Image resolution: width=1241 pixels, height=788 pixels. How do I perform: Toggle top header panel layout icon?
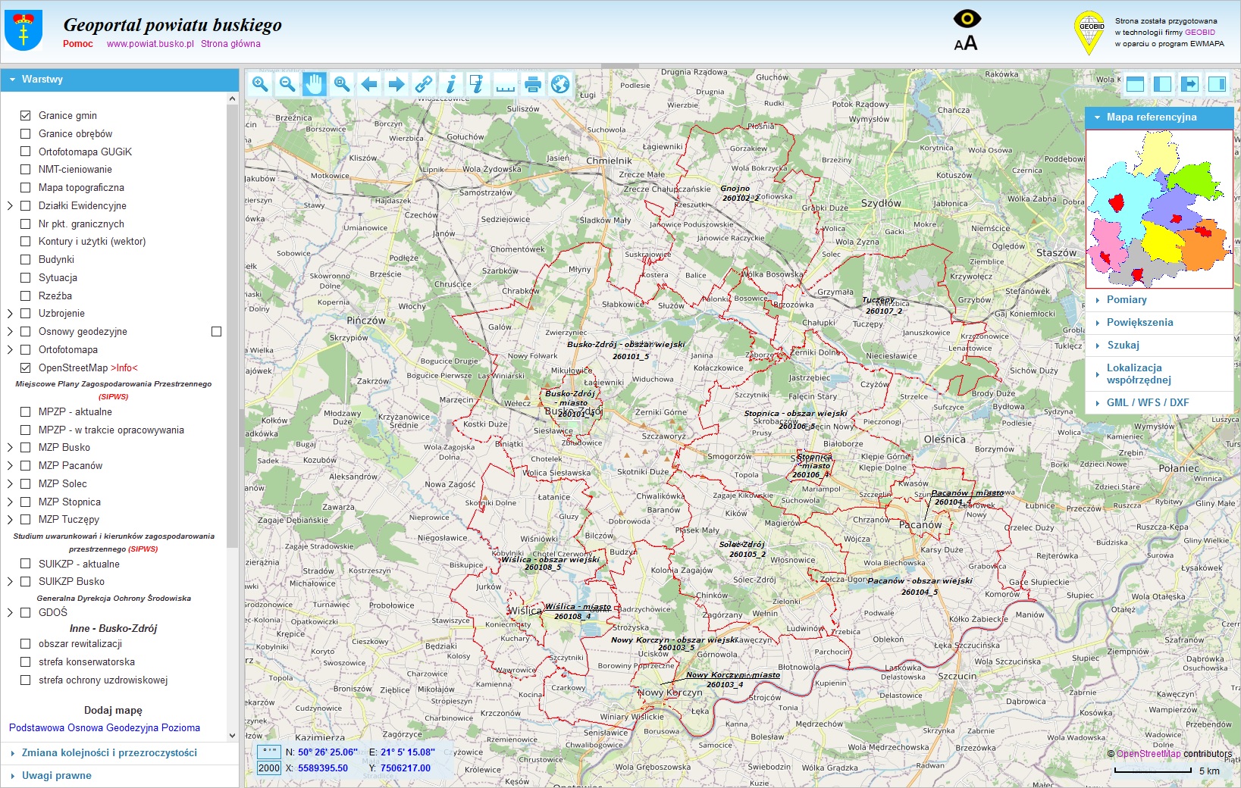click(x=1135, y=84)
